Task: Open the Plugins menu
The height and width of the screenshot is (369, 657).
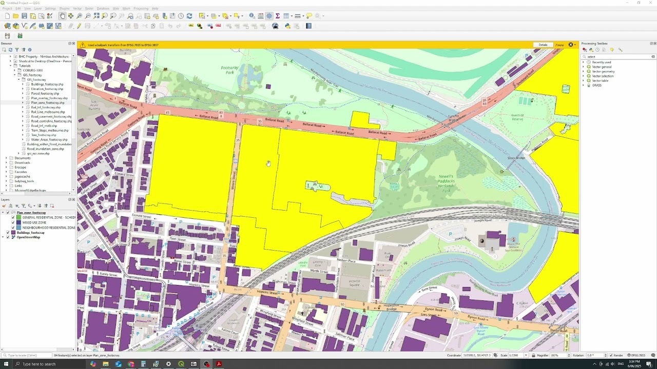Action: 65,9
